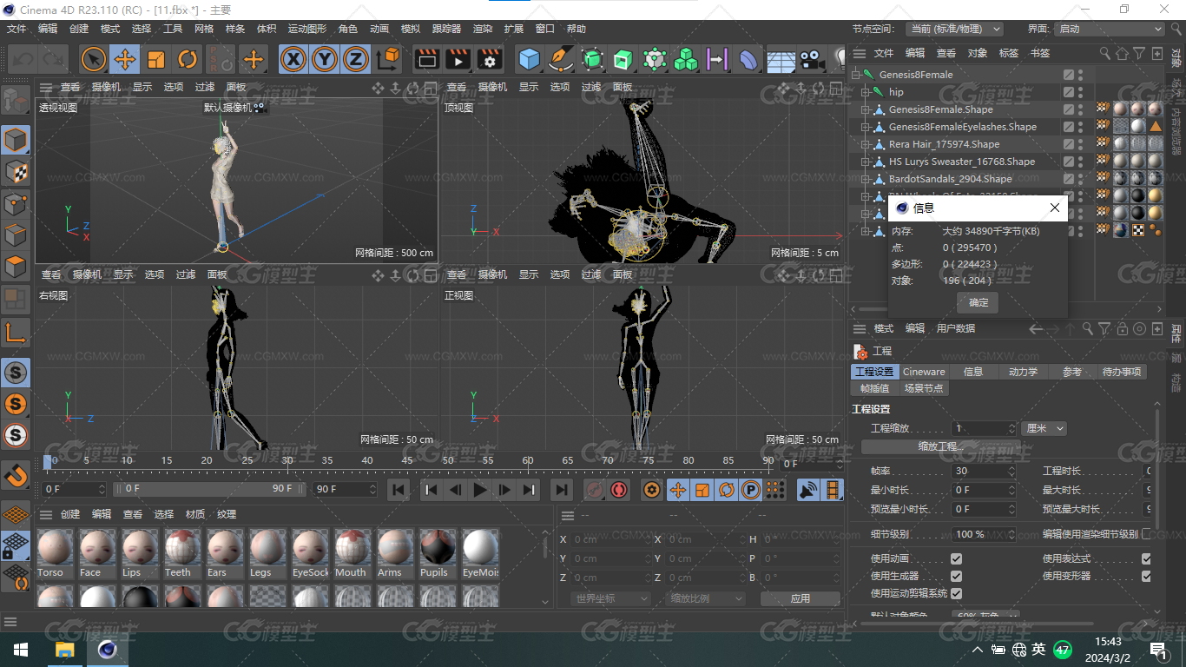Open the MoGraph Cloner icon
Screen dimensions: 1186x667
[685, 59]
